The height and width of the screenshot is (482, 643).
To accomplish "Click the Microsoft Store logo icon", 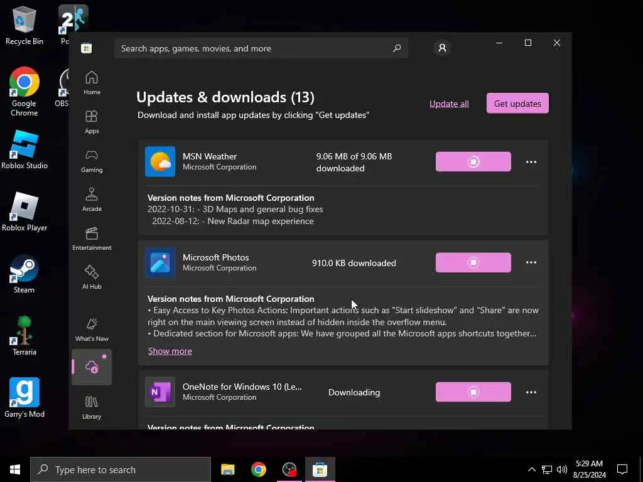I will coord(86,48).
